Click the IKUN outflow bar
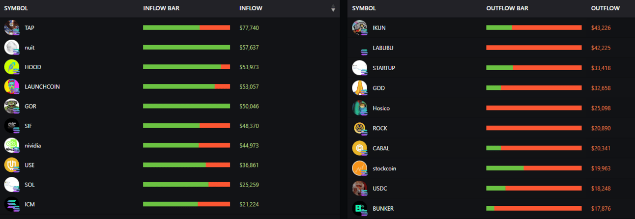 coord(534,27)
